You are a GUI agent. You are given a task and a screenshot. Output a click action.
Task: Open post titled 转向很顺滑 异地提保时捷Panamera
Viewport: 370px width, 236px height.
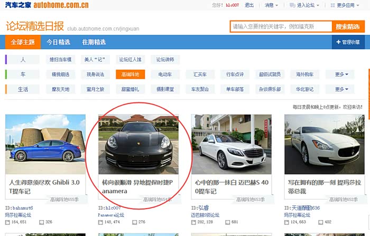tap(137, 187)
